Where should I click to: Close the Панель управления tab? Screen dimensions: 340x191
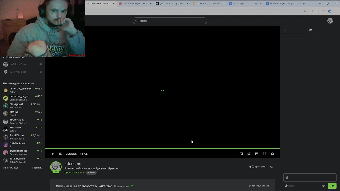tap(224, 3)
